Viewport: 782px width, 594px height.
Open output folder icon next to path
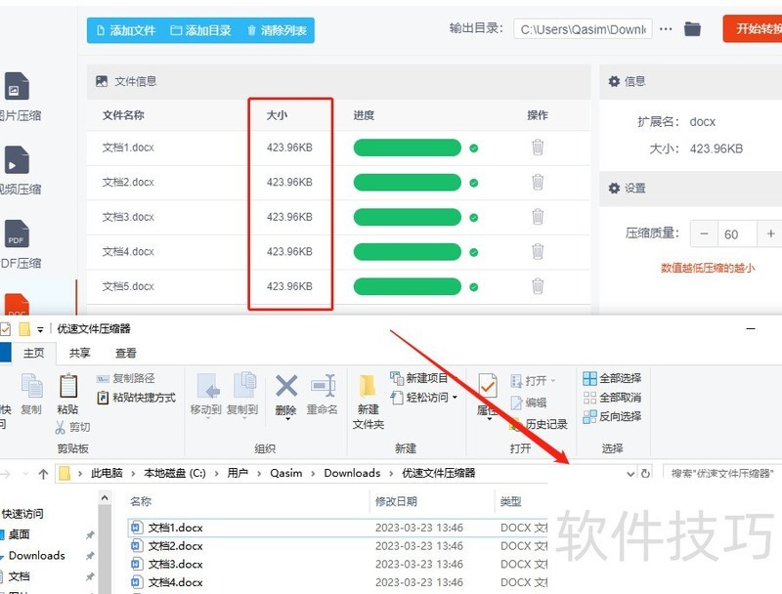tap(692, 29)
